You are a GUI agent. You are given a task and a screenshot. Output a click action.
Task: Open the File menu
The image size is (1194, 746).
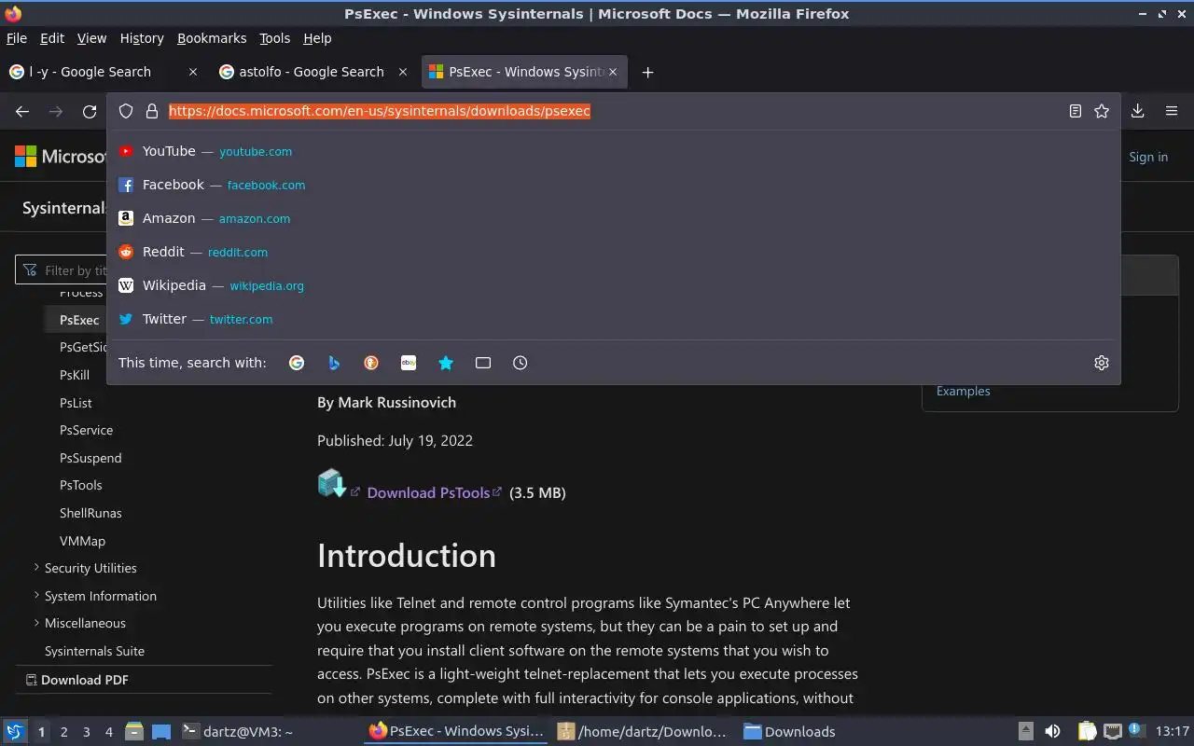(17, 38)
